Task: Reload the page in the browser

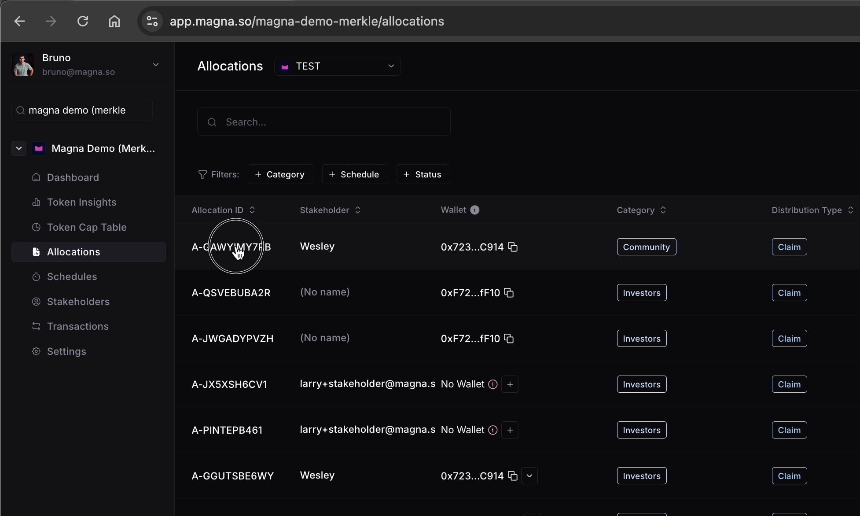Action: 83,21
